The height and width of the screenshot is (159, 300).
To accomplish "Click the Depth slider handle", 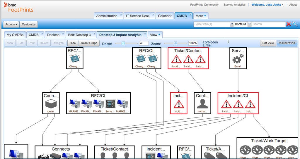I will (x=123, y=43).
